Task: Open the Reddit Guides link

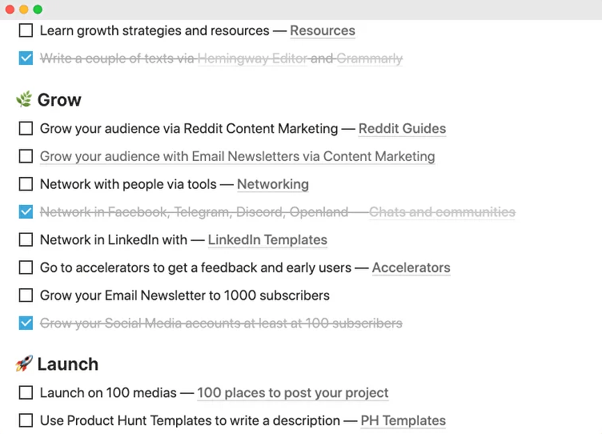Action: 402,128
